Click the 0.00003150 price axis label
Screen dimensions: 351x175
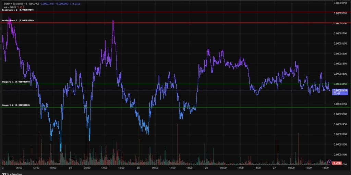click(340, 144)
